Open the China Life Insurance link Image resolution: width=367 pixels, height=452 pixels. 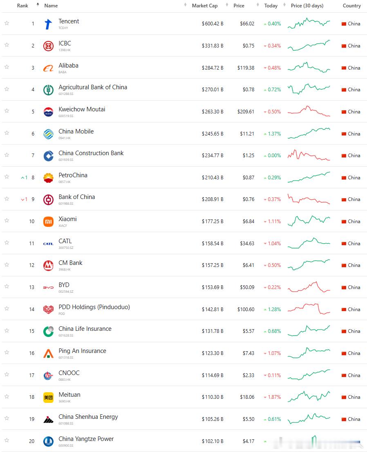(x=85, y=329)
